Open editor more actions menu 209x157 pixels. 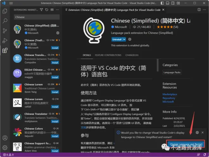(204, 10)
